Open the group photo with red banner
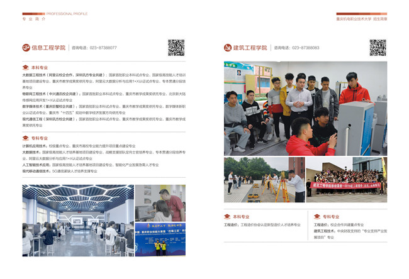 tap(346, 180)
